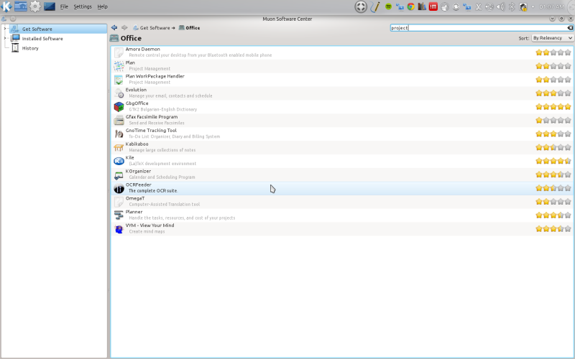Open the KDE application launcher

(6, 6)
